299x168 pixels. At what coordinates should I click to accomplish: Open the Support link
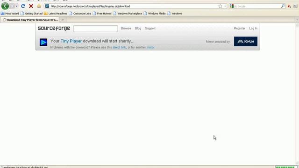(150, 28)
